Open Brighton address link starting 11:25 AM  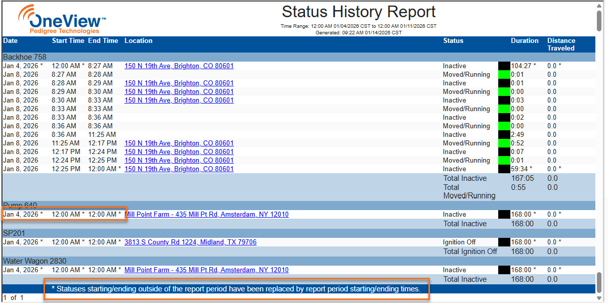point(179,143)
